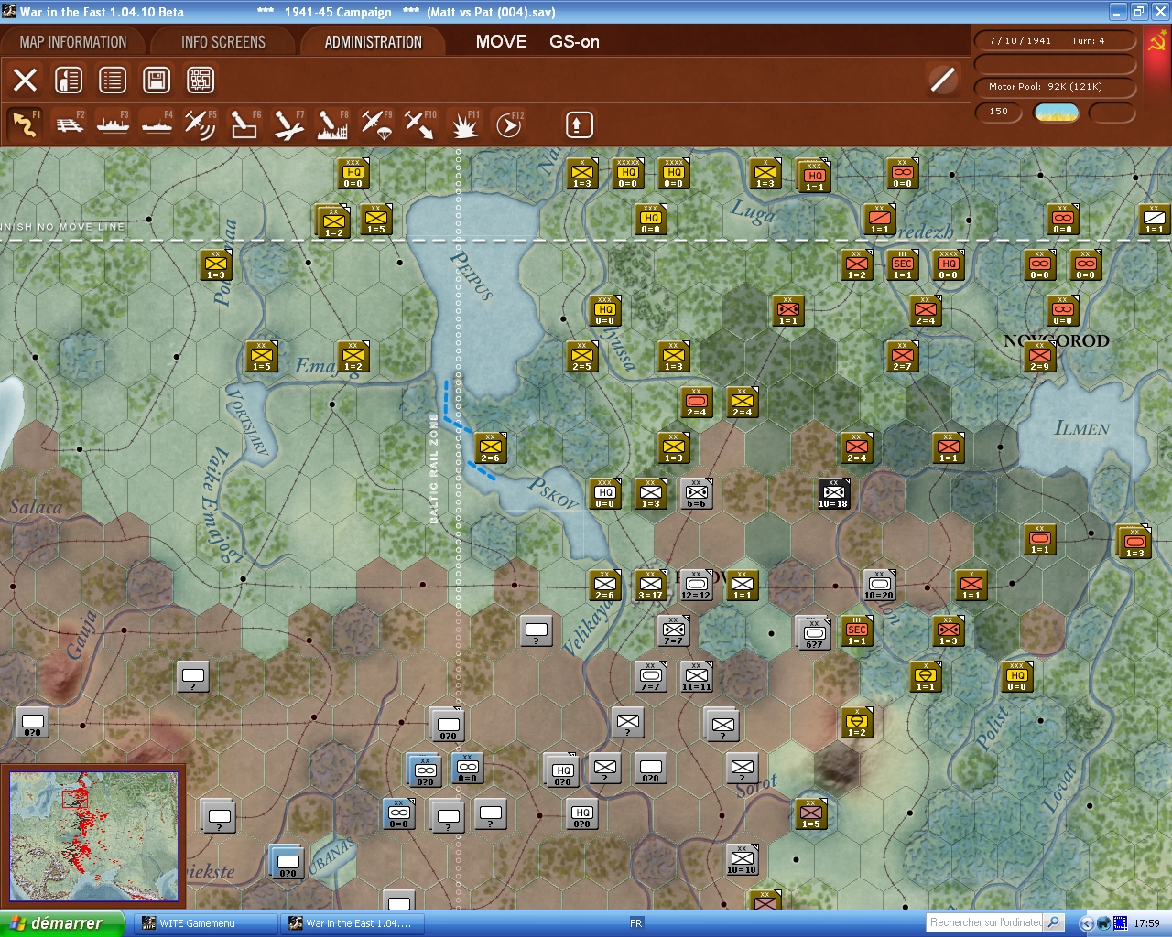
Task: Select the 3=17 unit counter
Action: click(x=650, y=585)
